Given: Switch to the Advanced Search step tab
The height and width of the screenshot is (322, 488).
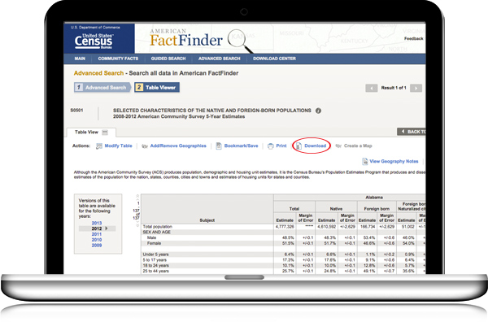Looking at the screenshot, I should 102,88.
